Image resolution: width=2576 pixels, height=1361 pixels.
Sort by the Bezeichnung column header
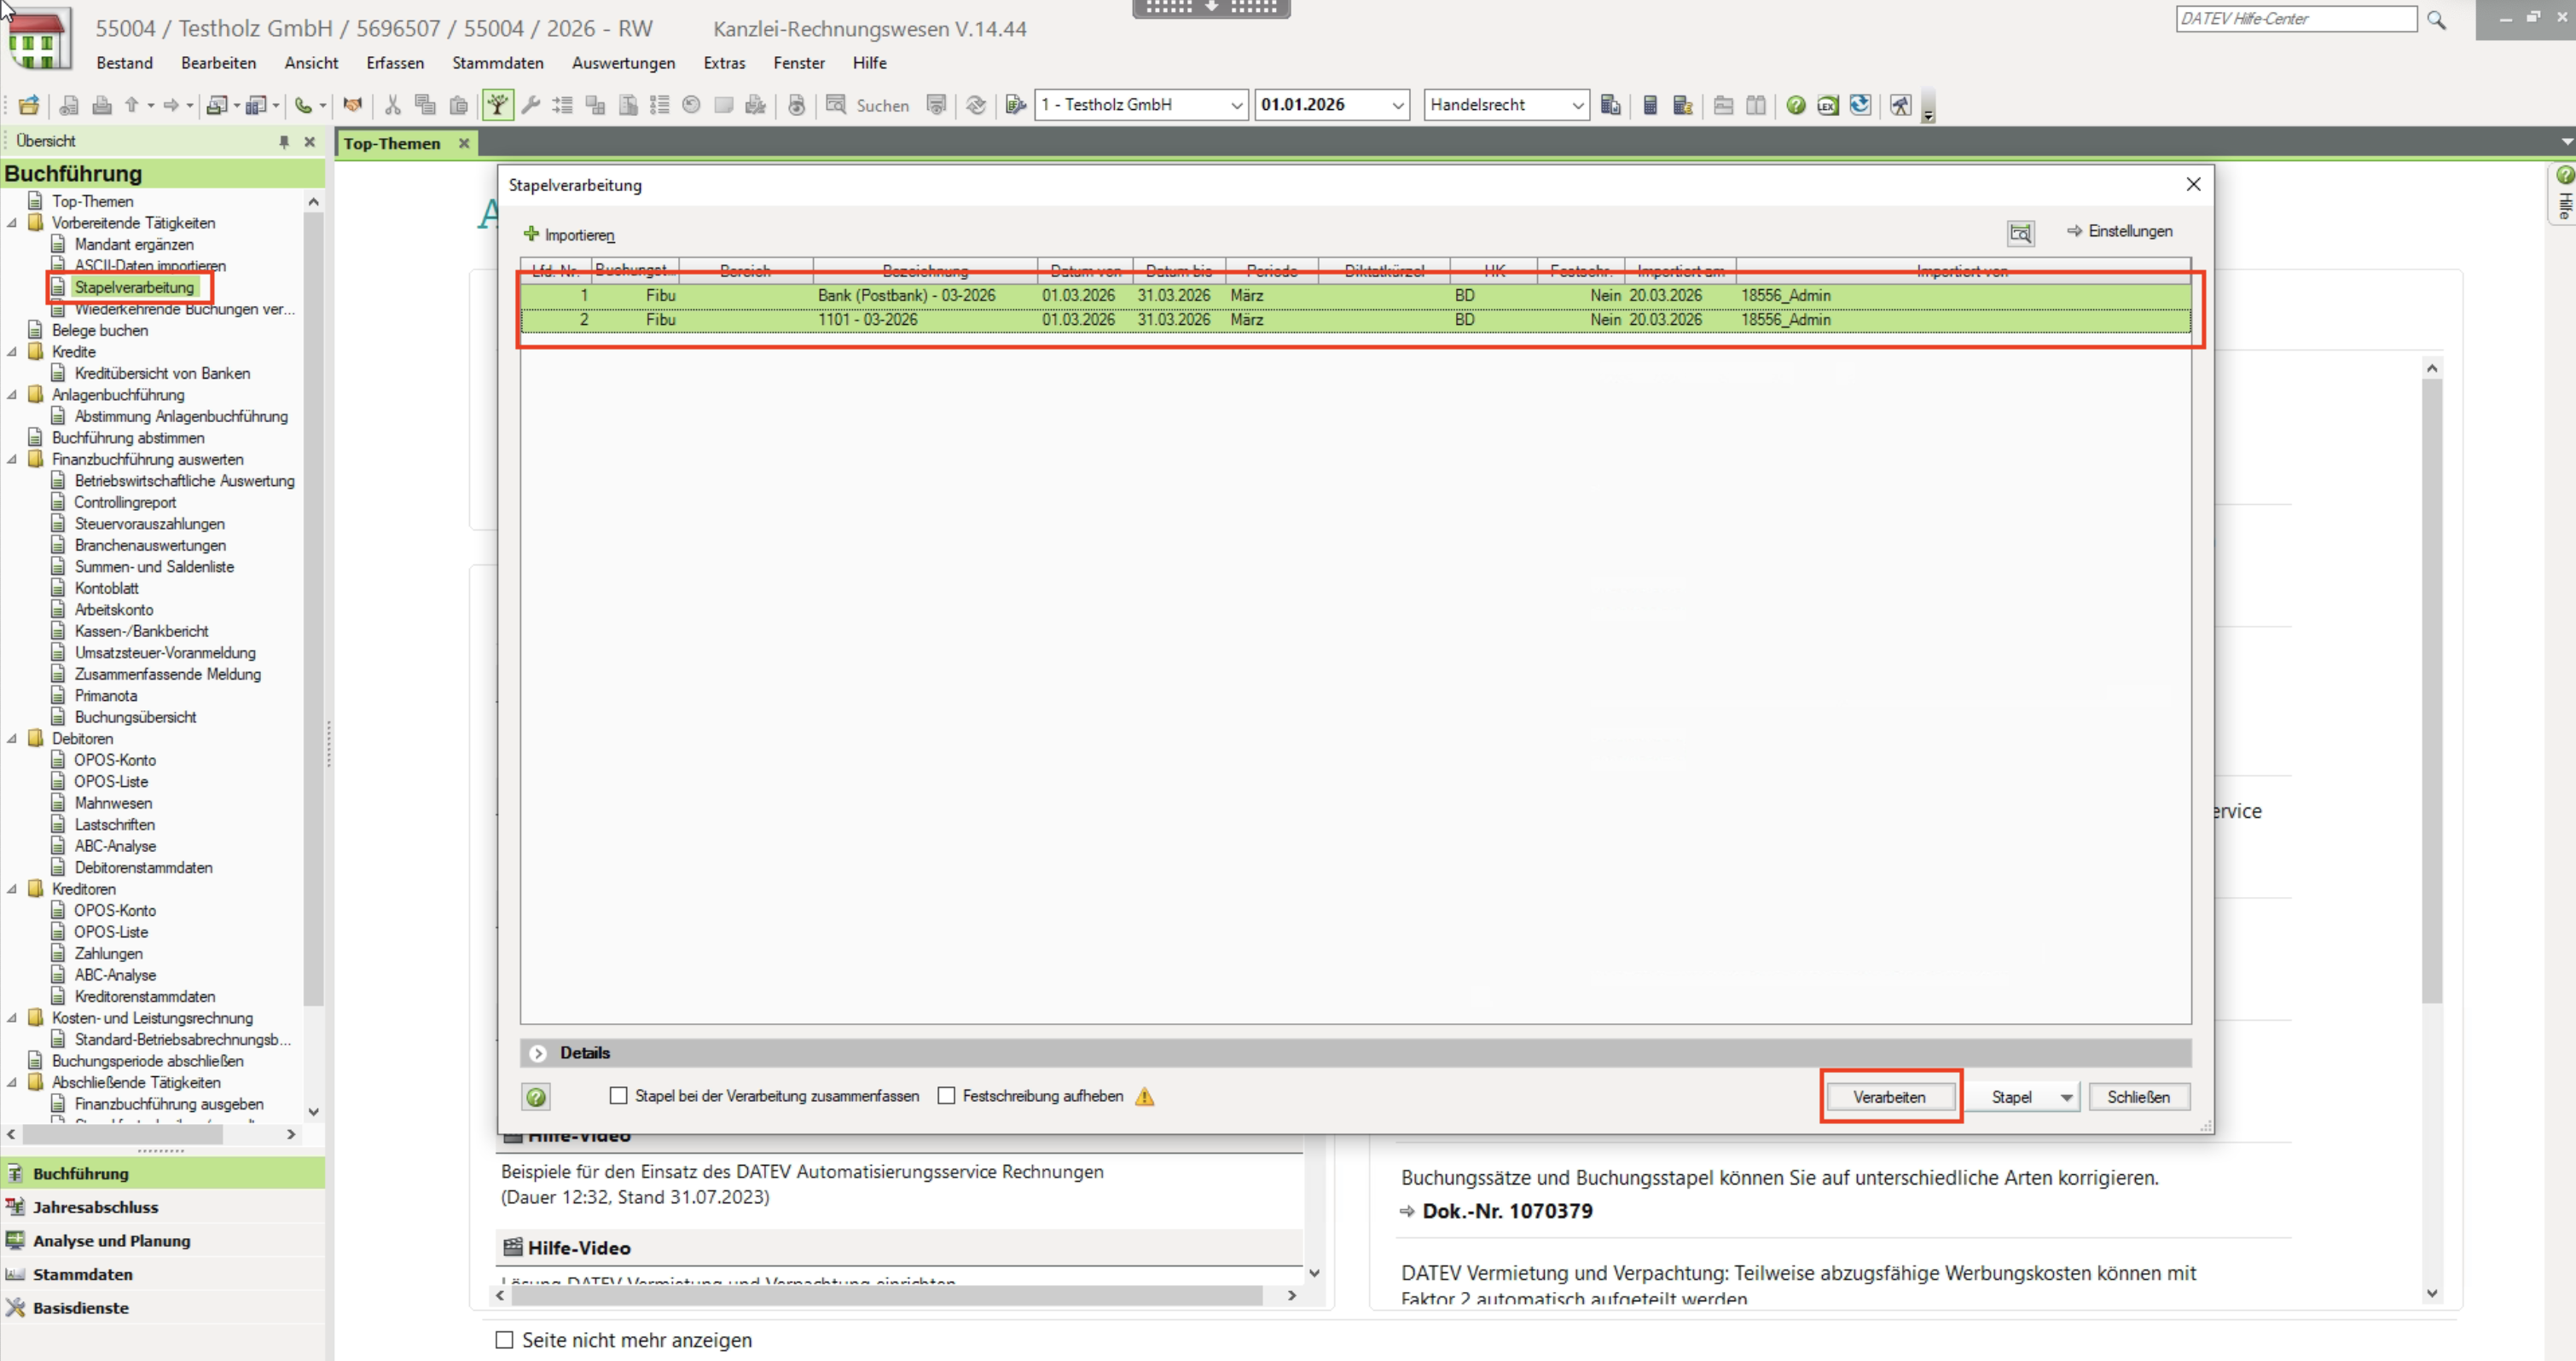coord(925,271)
